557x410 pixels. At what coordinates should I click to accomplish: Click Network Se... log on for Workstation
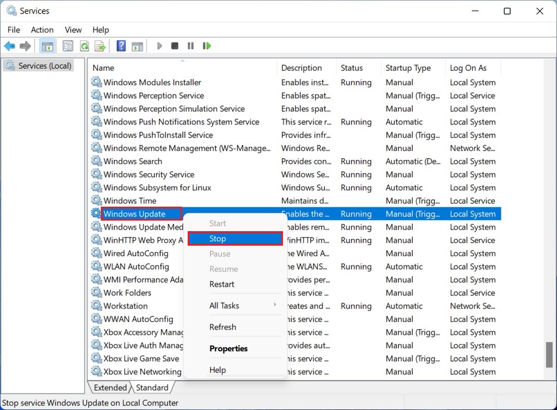pos(472,305)
